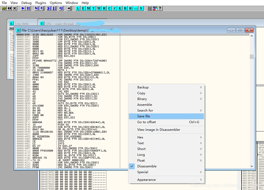Show the CPU window with toolbar C button
The image size is (264, 190).
pyautogui.click(x=109, y=8)
